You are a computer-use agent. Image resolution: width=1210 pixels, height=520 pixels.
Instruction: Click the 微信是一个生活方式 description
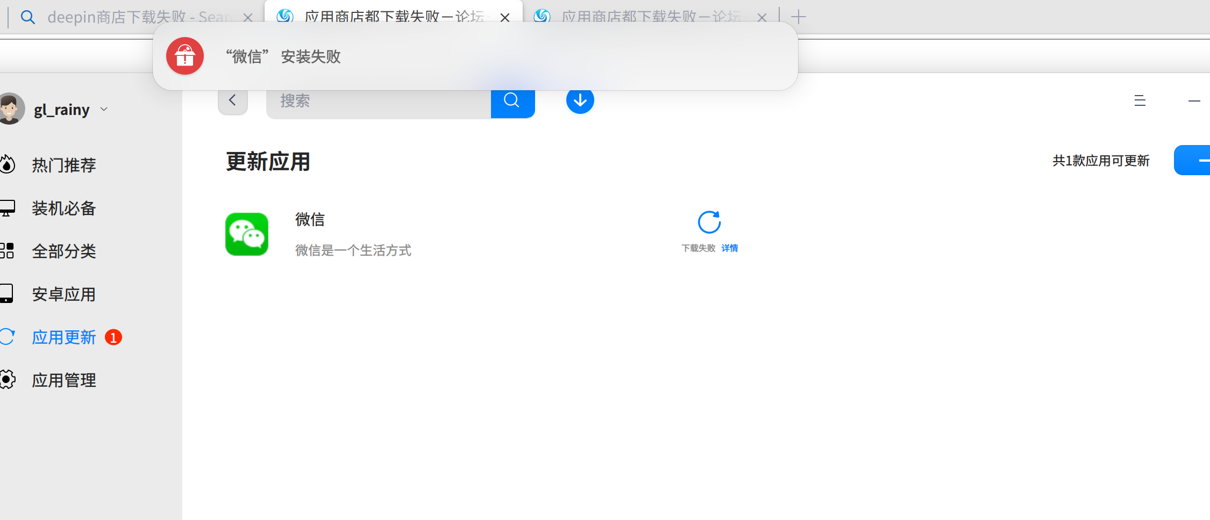(x=353, y=250)
